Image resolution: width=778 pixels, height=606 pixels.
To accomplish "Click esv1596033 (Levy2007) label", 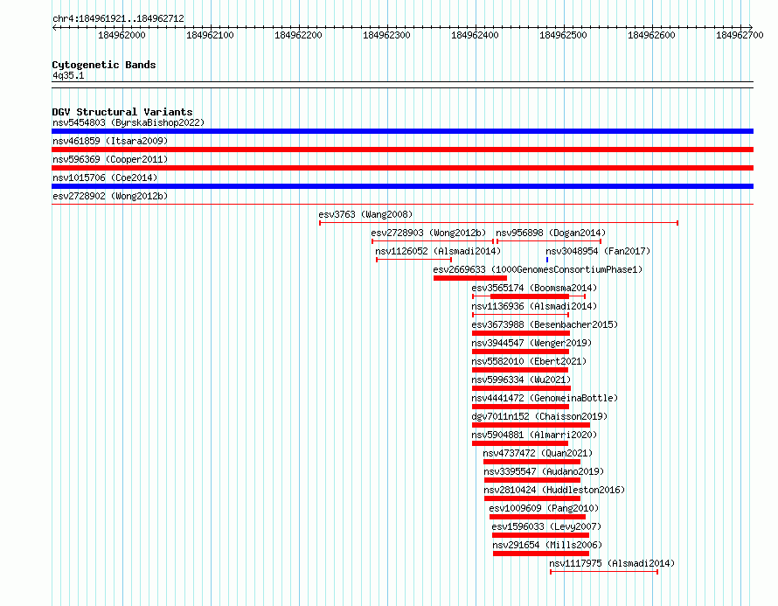I will point(546,526).
